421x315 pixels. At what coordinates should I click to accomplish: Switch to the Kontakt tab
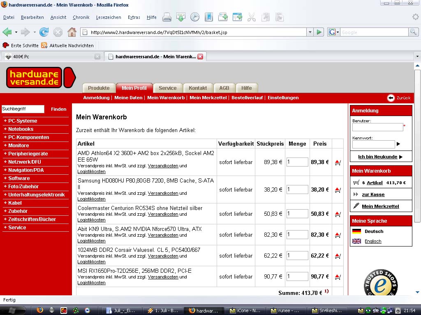click(x=198, y=88)
